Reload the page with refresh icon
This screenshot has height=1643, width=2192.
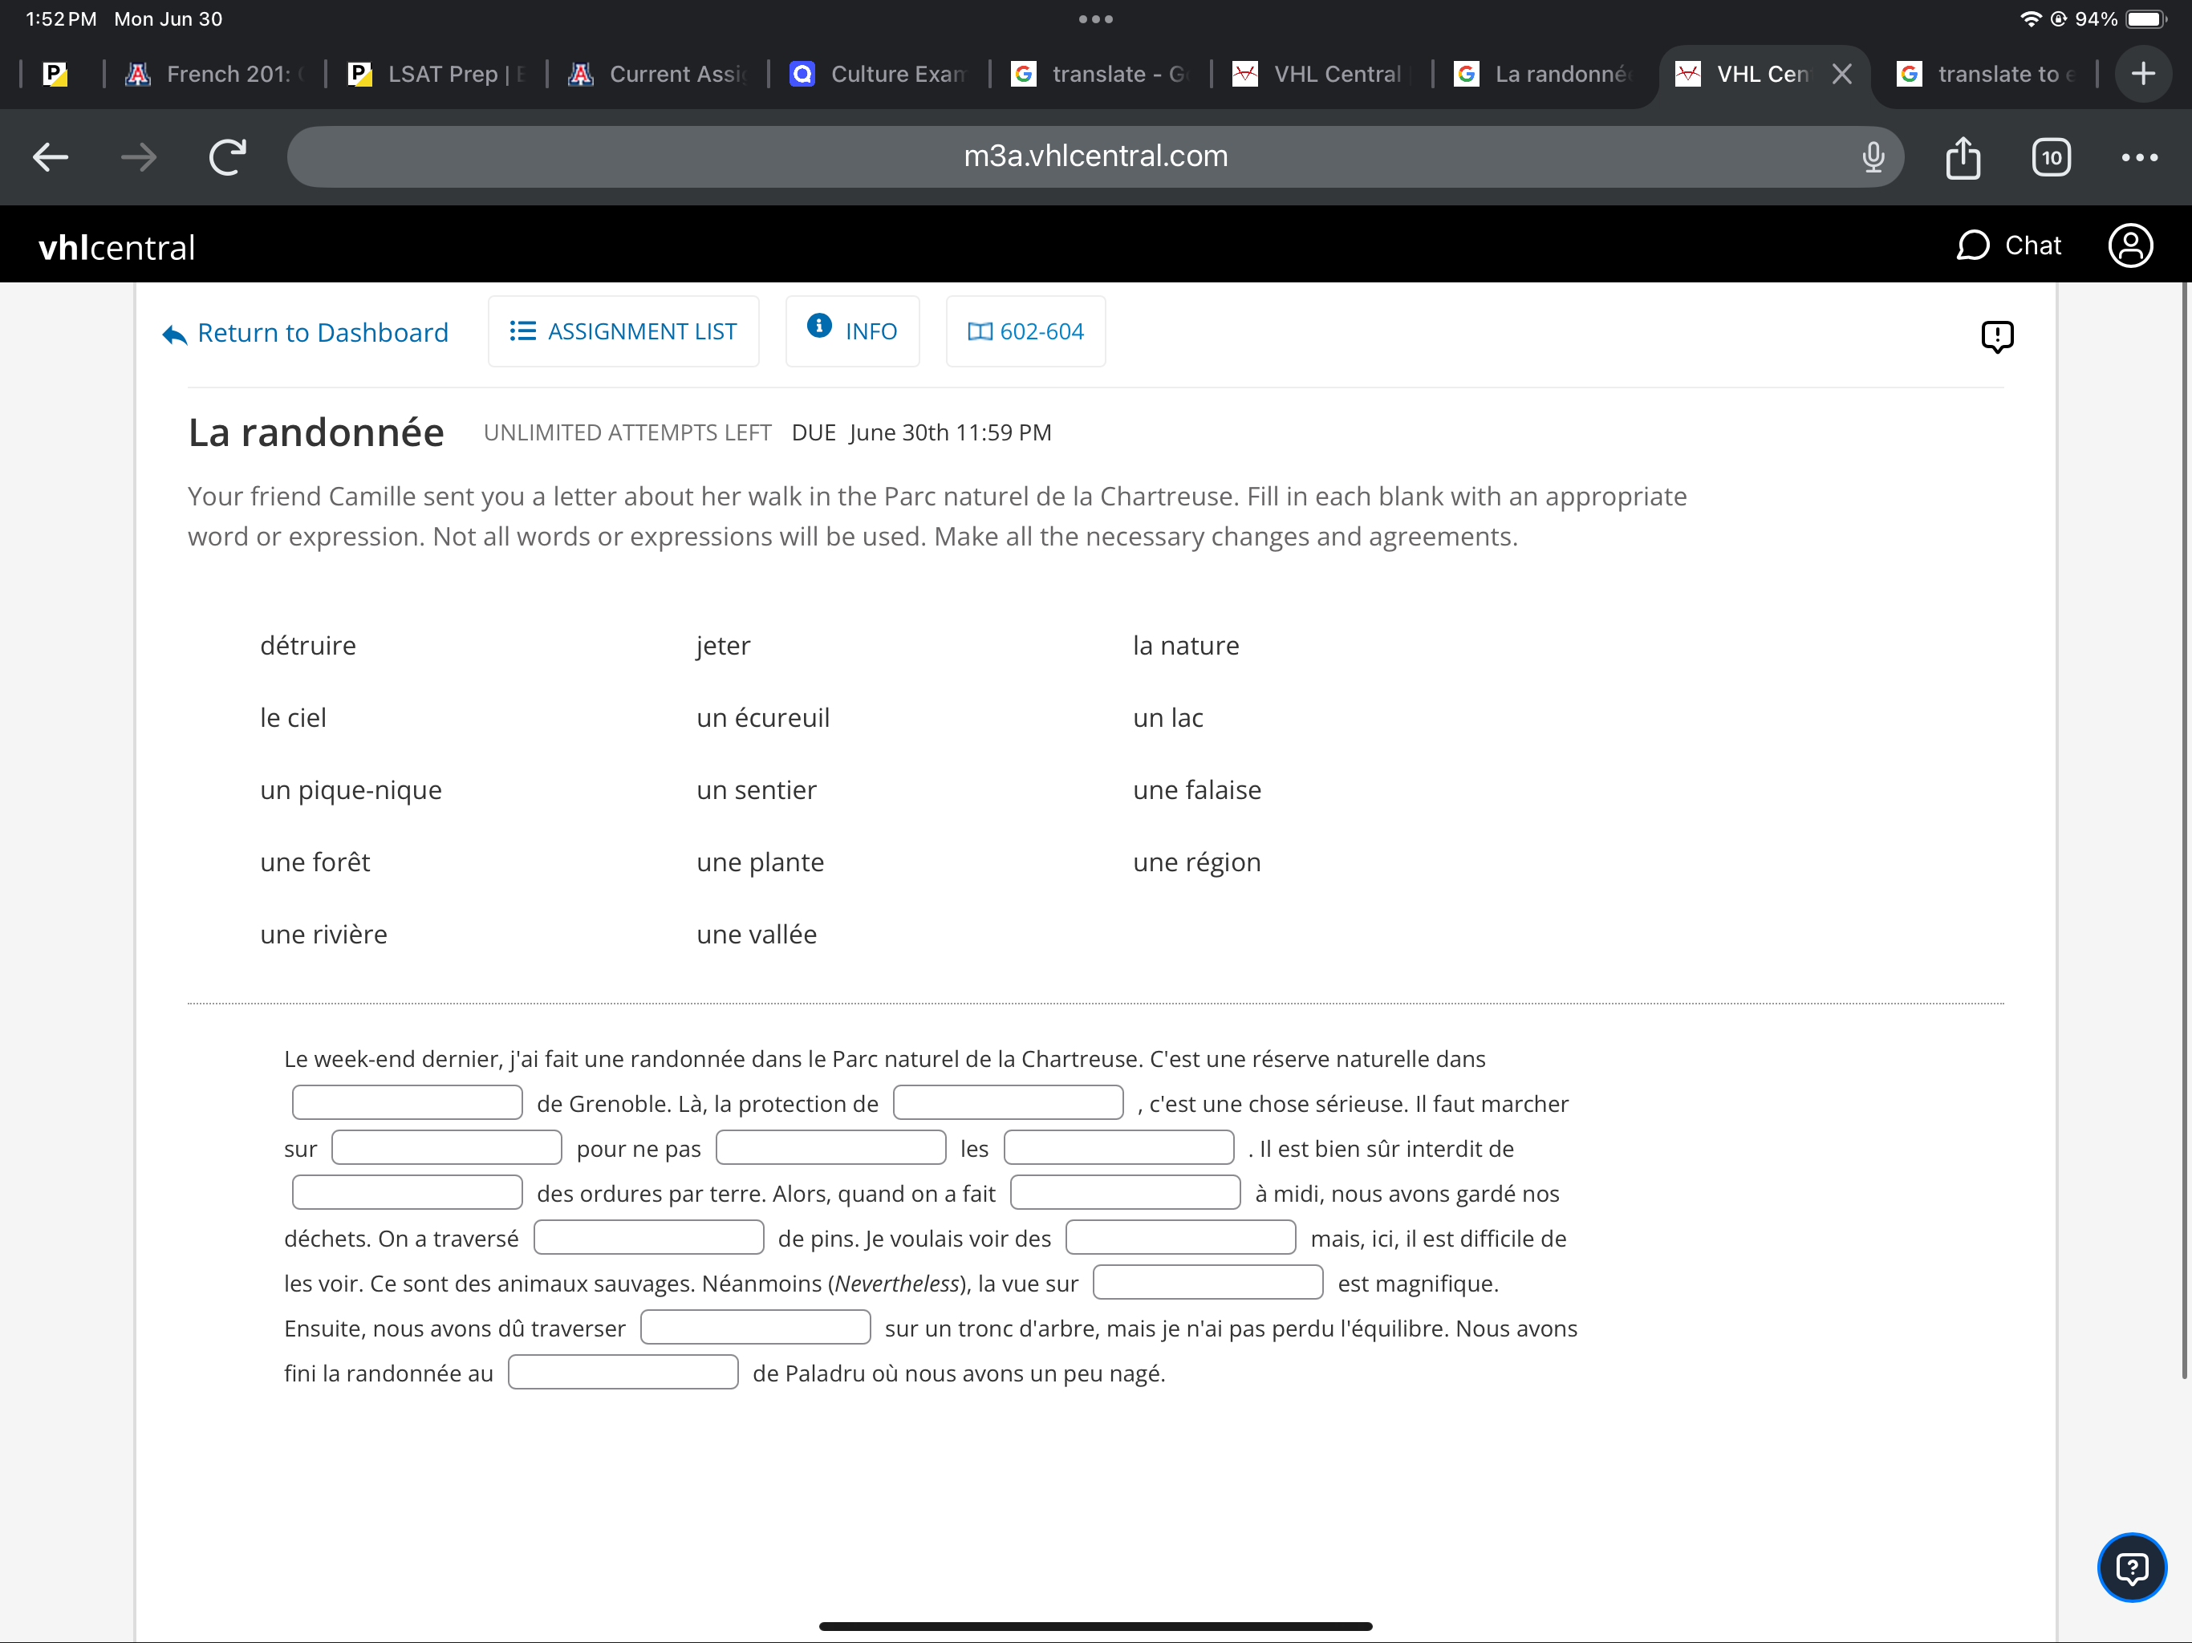click(228, 156)
